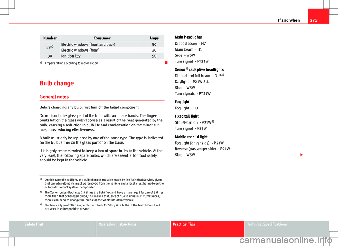Click the 'If and when' page header

tap(289, 20)
